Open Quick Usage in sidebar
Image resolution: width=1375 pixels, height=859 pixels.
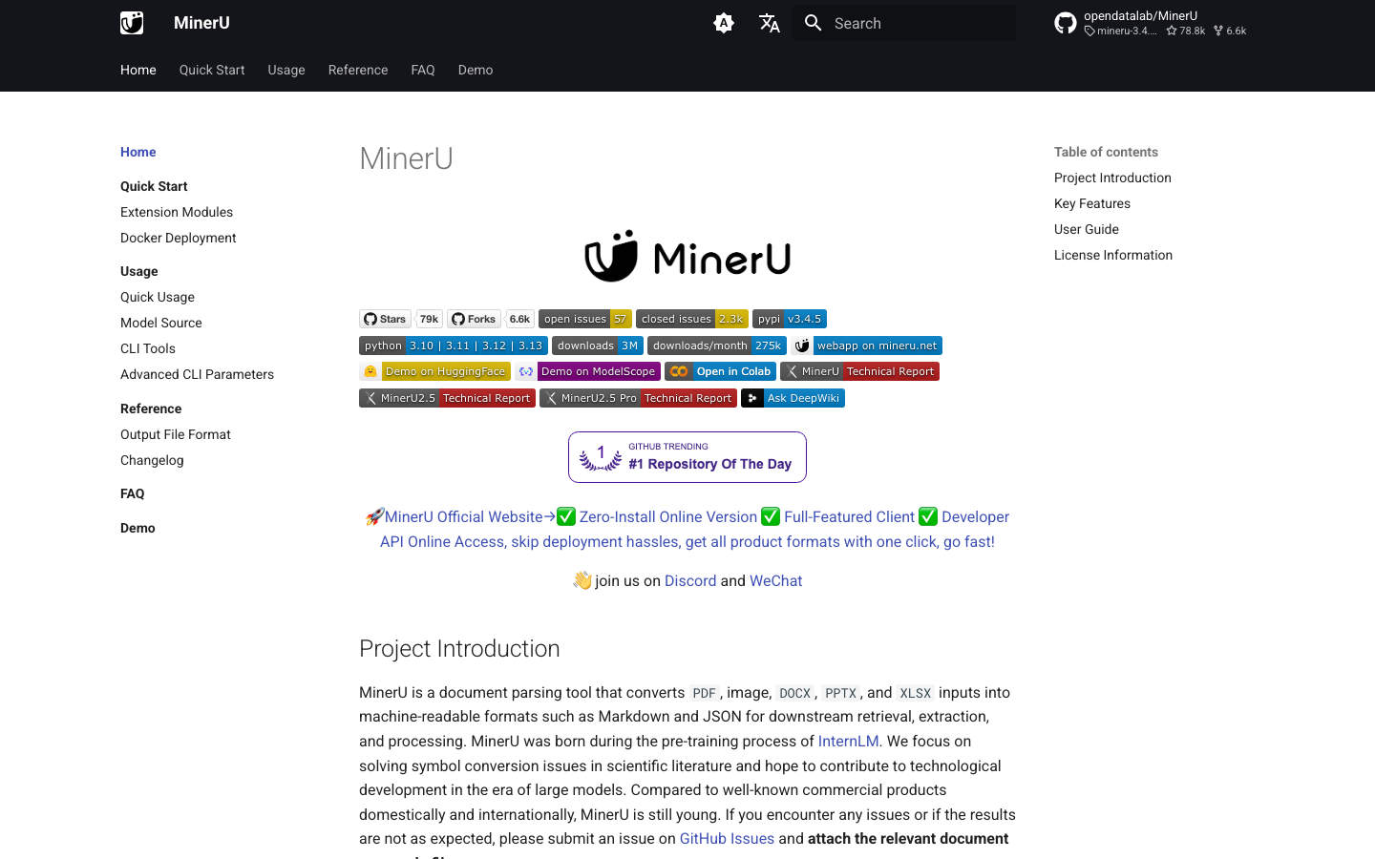coord(158,297)
